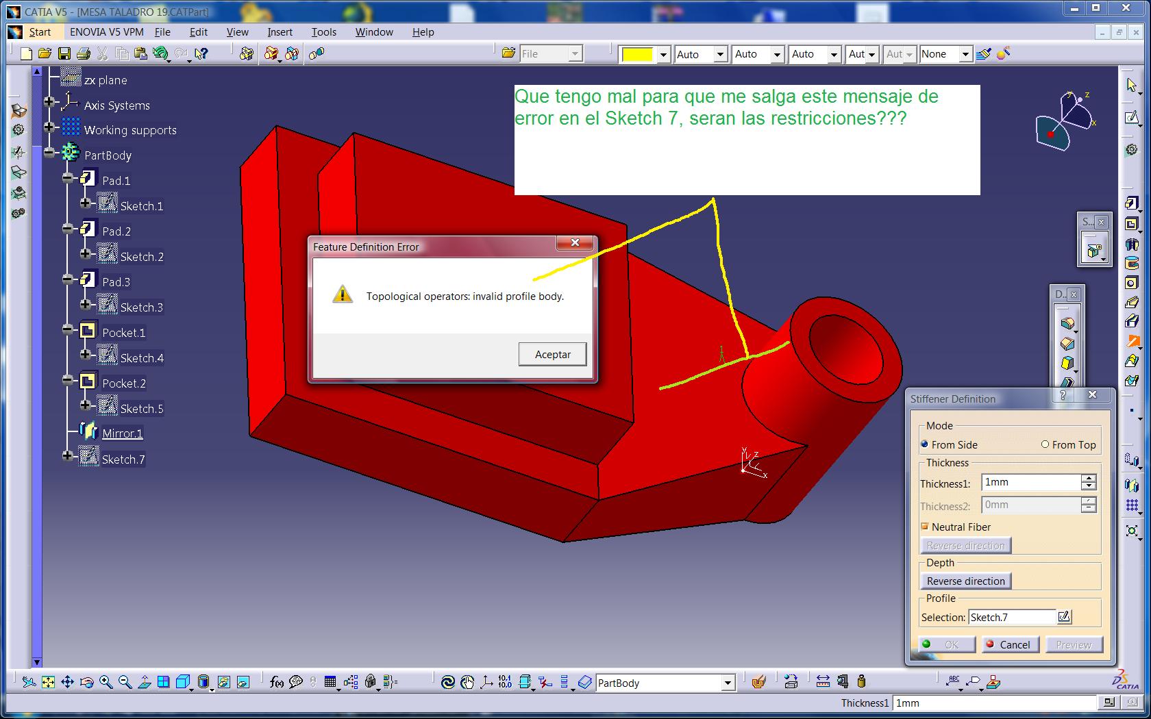Click the Edge Fillet icon in floating toolbar
The image size is (1151, 719).
click(x=1067, y=323)
